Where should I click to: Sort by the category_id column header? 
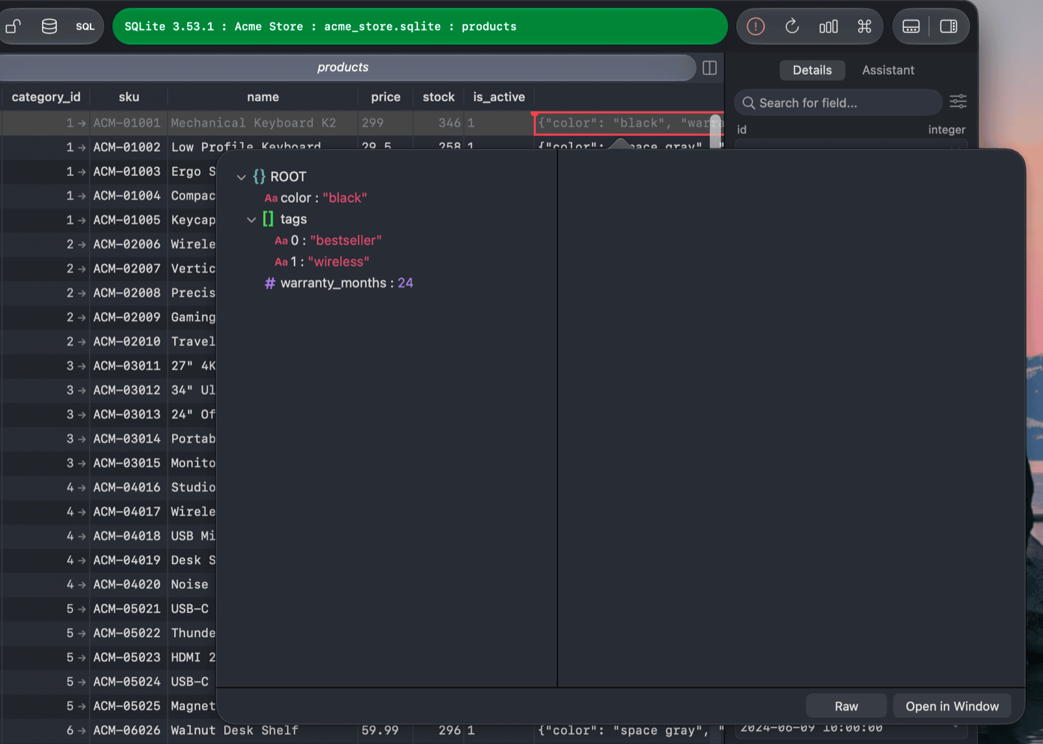(46, 97)
